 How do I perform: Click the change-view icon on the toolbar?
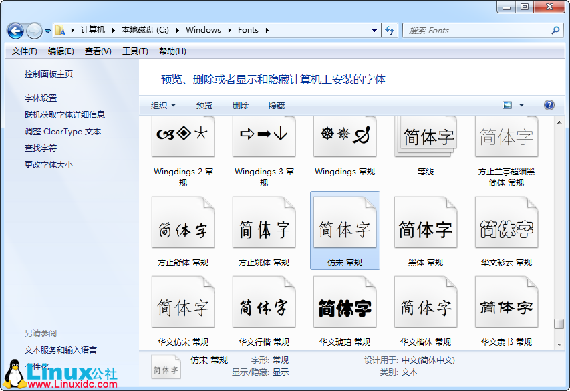(507, 105)
